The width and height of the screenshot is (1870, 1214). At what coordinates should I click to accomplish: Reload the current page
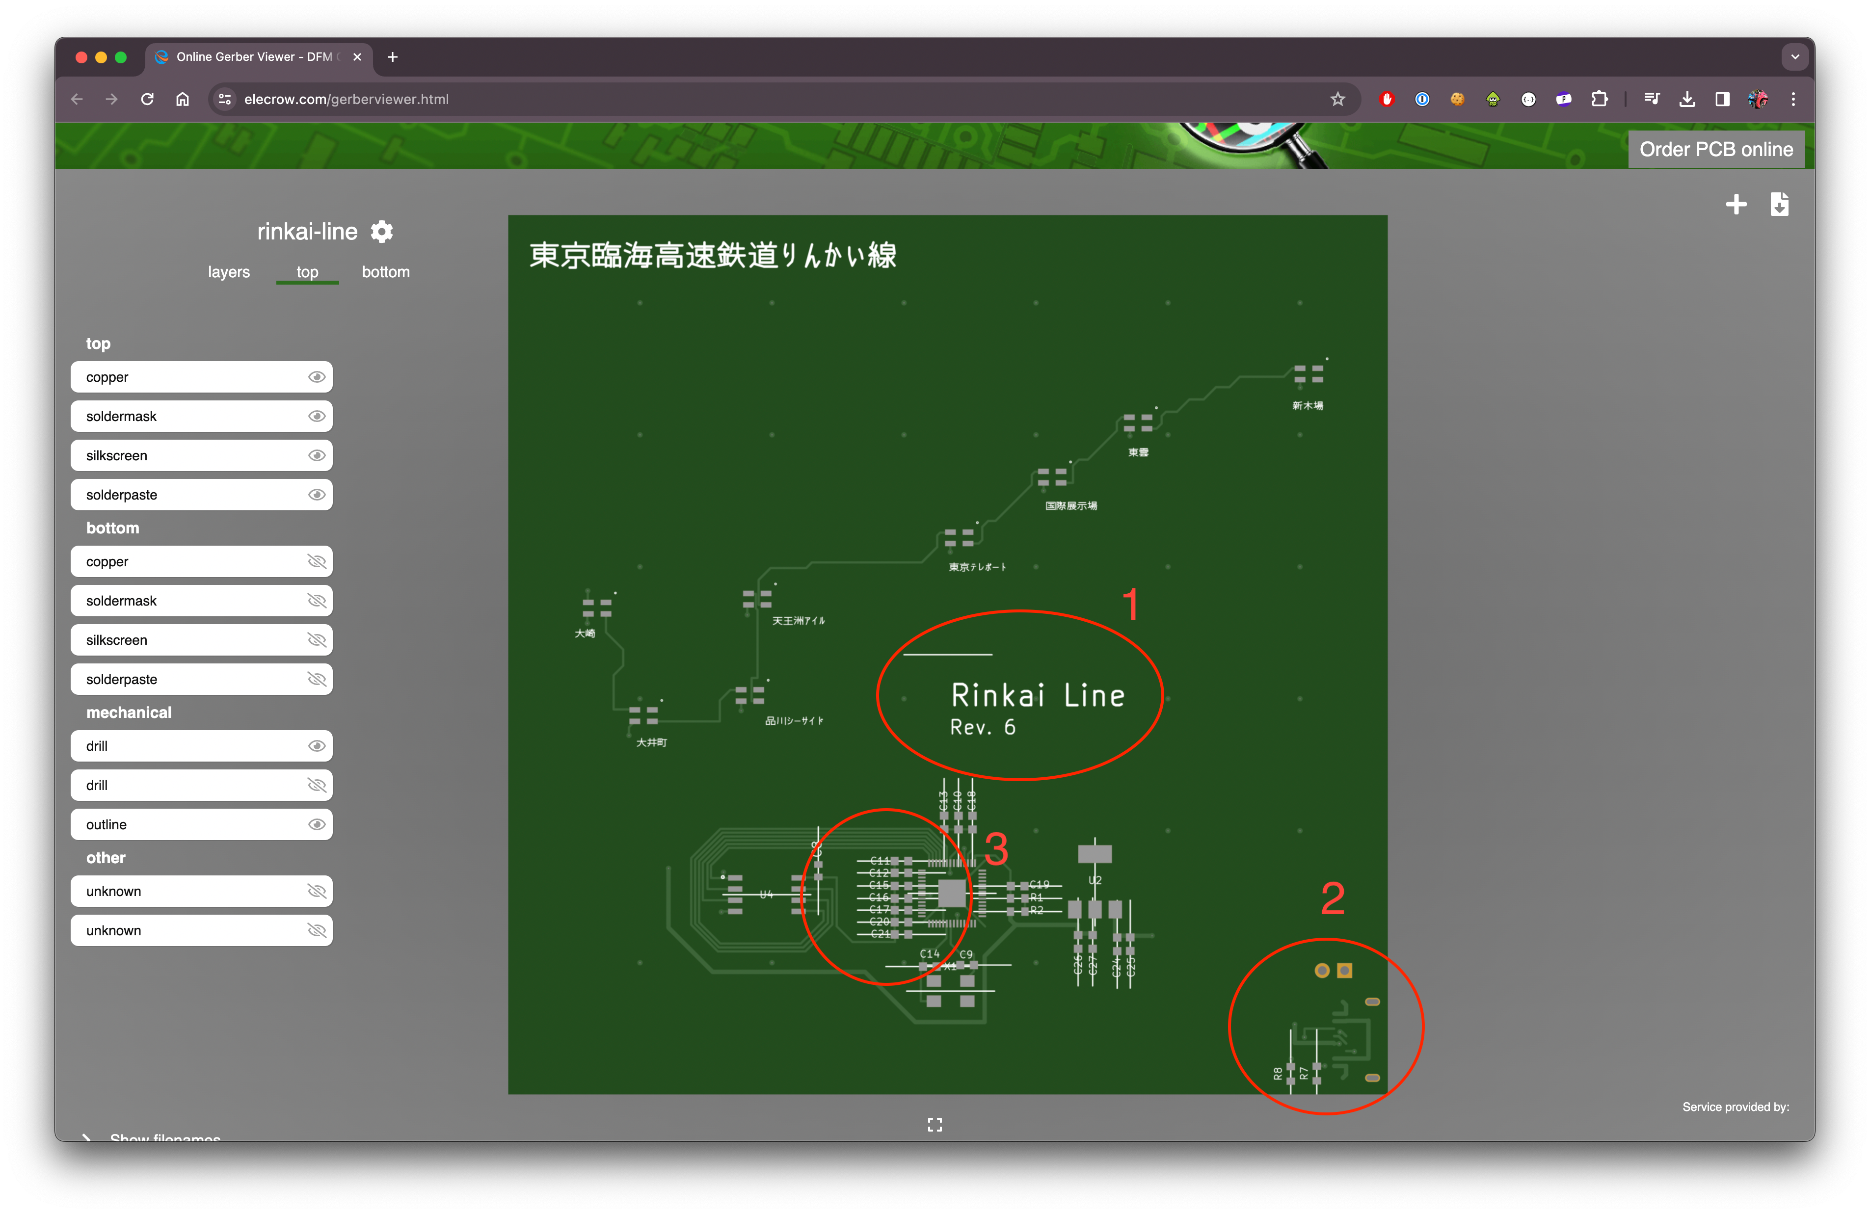point(147,99)
